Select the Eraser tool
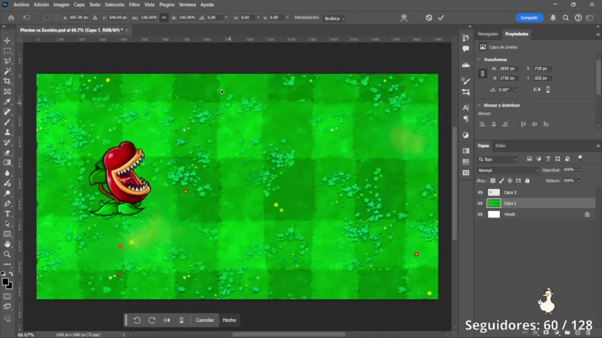 pyautogui.click(x=7, y=153)
